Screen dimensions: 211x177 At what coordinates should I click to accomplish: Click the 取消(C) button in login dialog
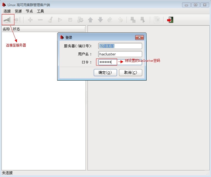(130, 73)
